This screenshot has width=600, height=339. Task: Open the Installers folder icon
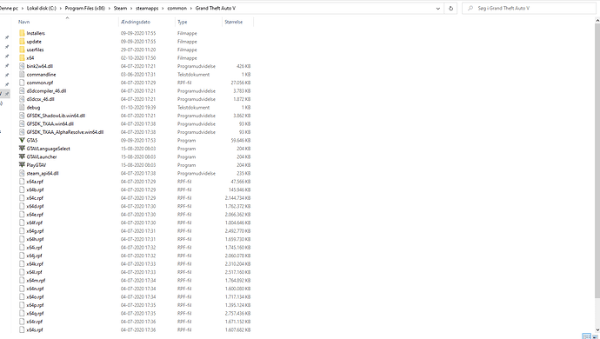[x=22, y=33]
